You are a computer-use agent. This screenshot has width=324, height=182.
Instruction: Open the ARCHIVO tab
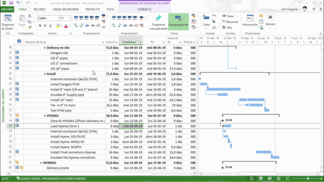tap(7, 9)
